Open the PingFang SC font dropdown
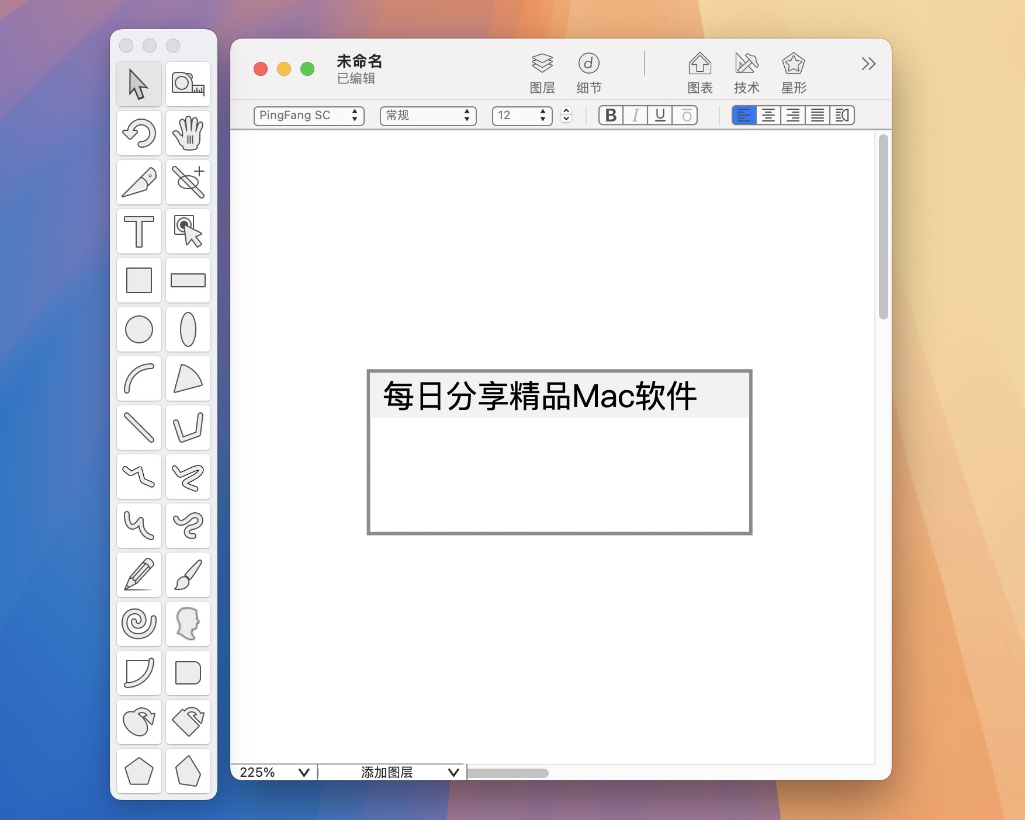 pos(309,116)
